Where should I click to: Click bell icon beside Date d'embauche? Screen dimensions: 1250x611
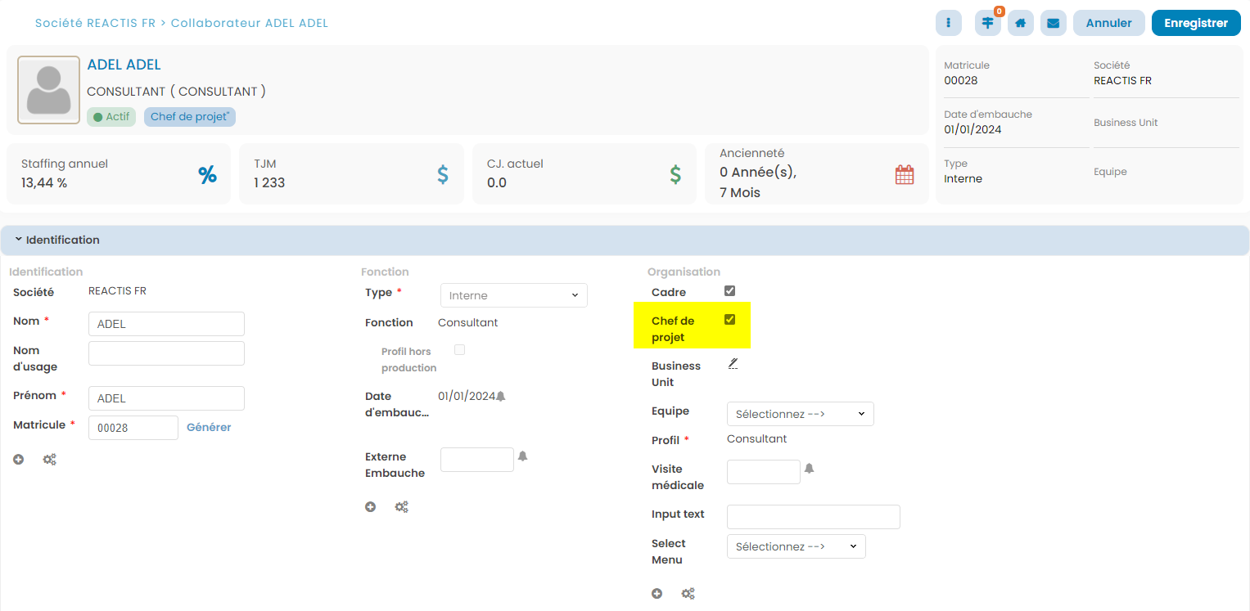pyautogui.click(x=501, y=397)
